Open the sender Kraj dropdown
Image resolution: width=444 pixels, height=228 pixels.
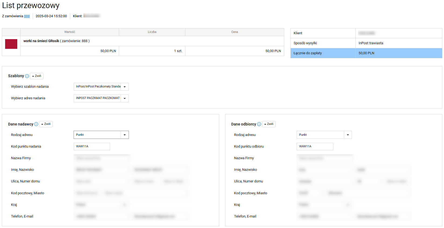(101, 205)
